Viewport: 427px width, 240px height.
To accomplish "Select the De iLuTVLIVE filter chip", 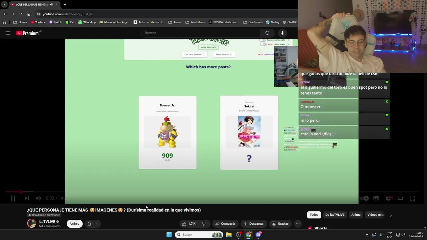I will [x=335, y=215].
